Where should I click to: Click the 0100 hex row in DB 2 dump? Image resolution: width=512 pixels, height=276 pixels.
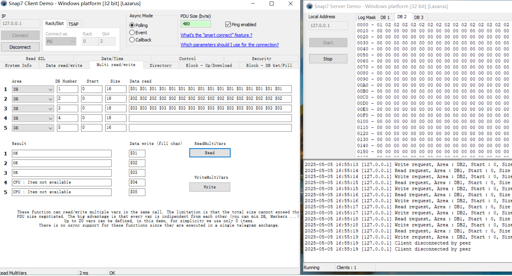(433, 121)
